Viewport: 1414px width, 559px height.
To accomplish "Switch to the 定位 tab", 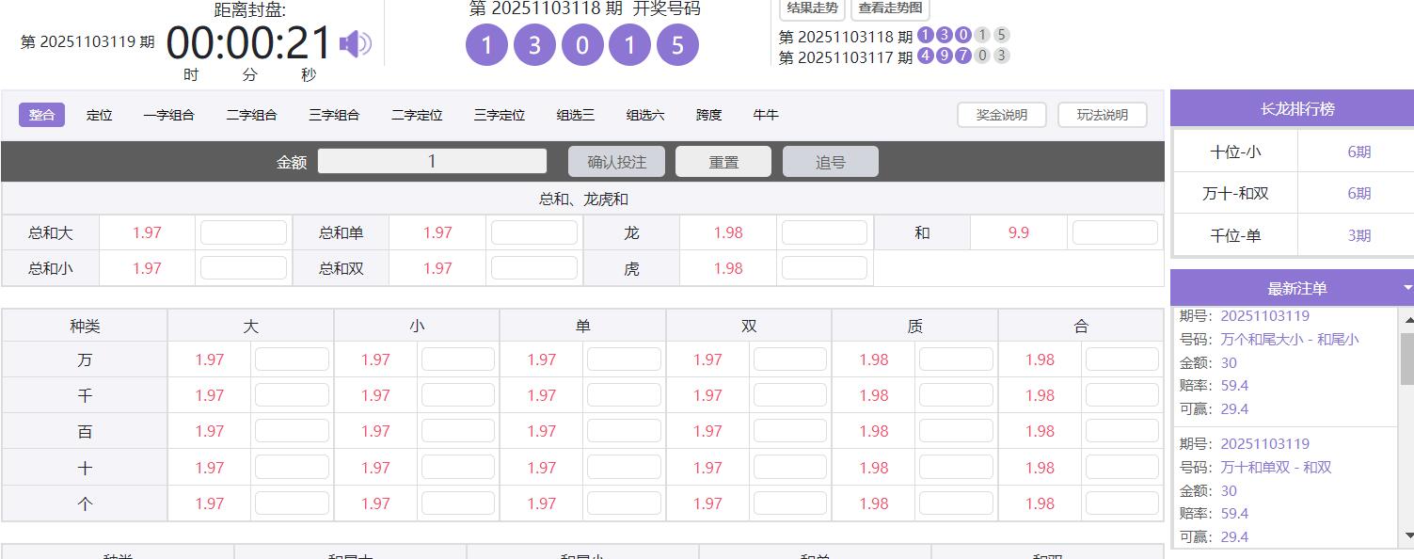I will [x=99, y=114].
